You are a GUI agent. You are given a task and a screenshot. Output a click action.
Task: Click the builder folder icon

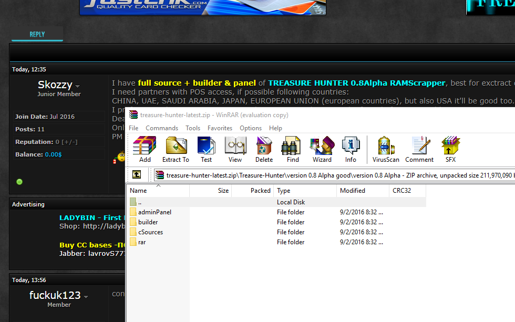pyautogui.click(x=133, y=222)
